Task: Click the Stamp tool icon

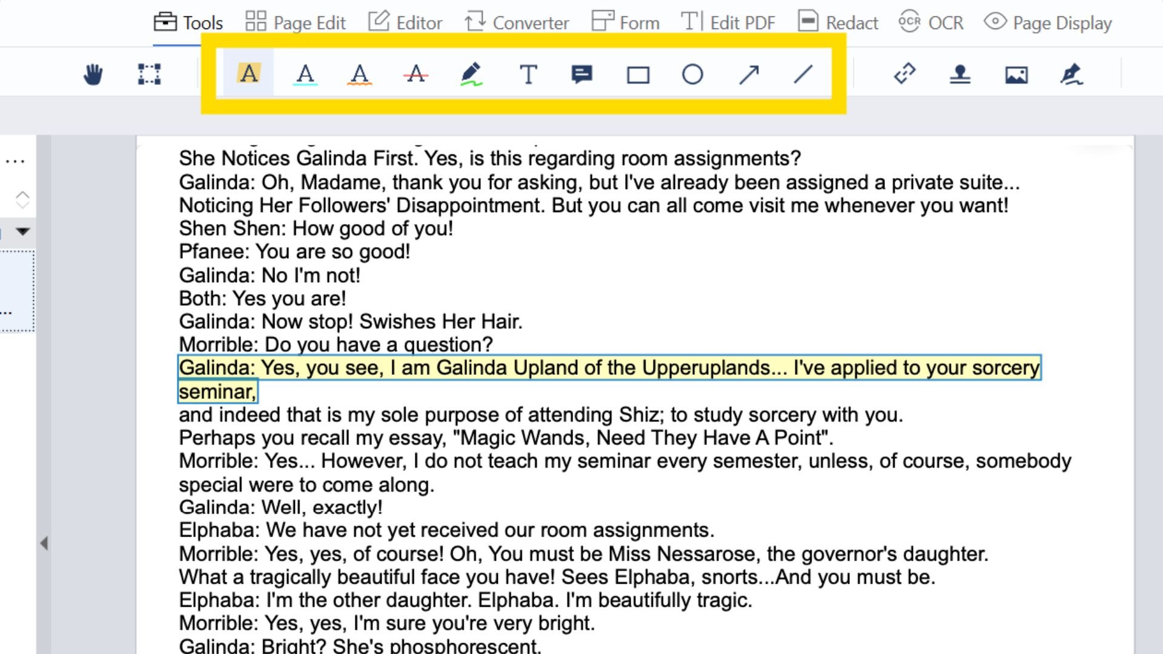Action: tap(960, 74)
